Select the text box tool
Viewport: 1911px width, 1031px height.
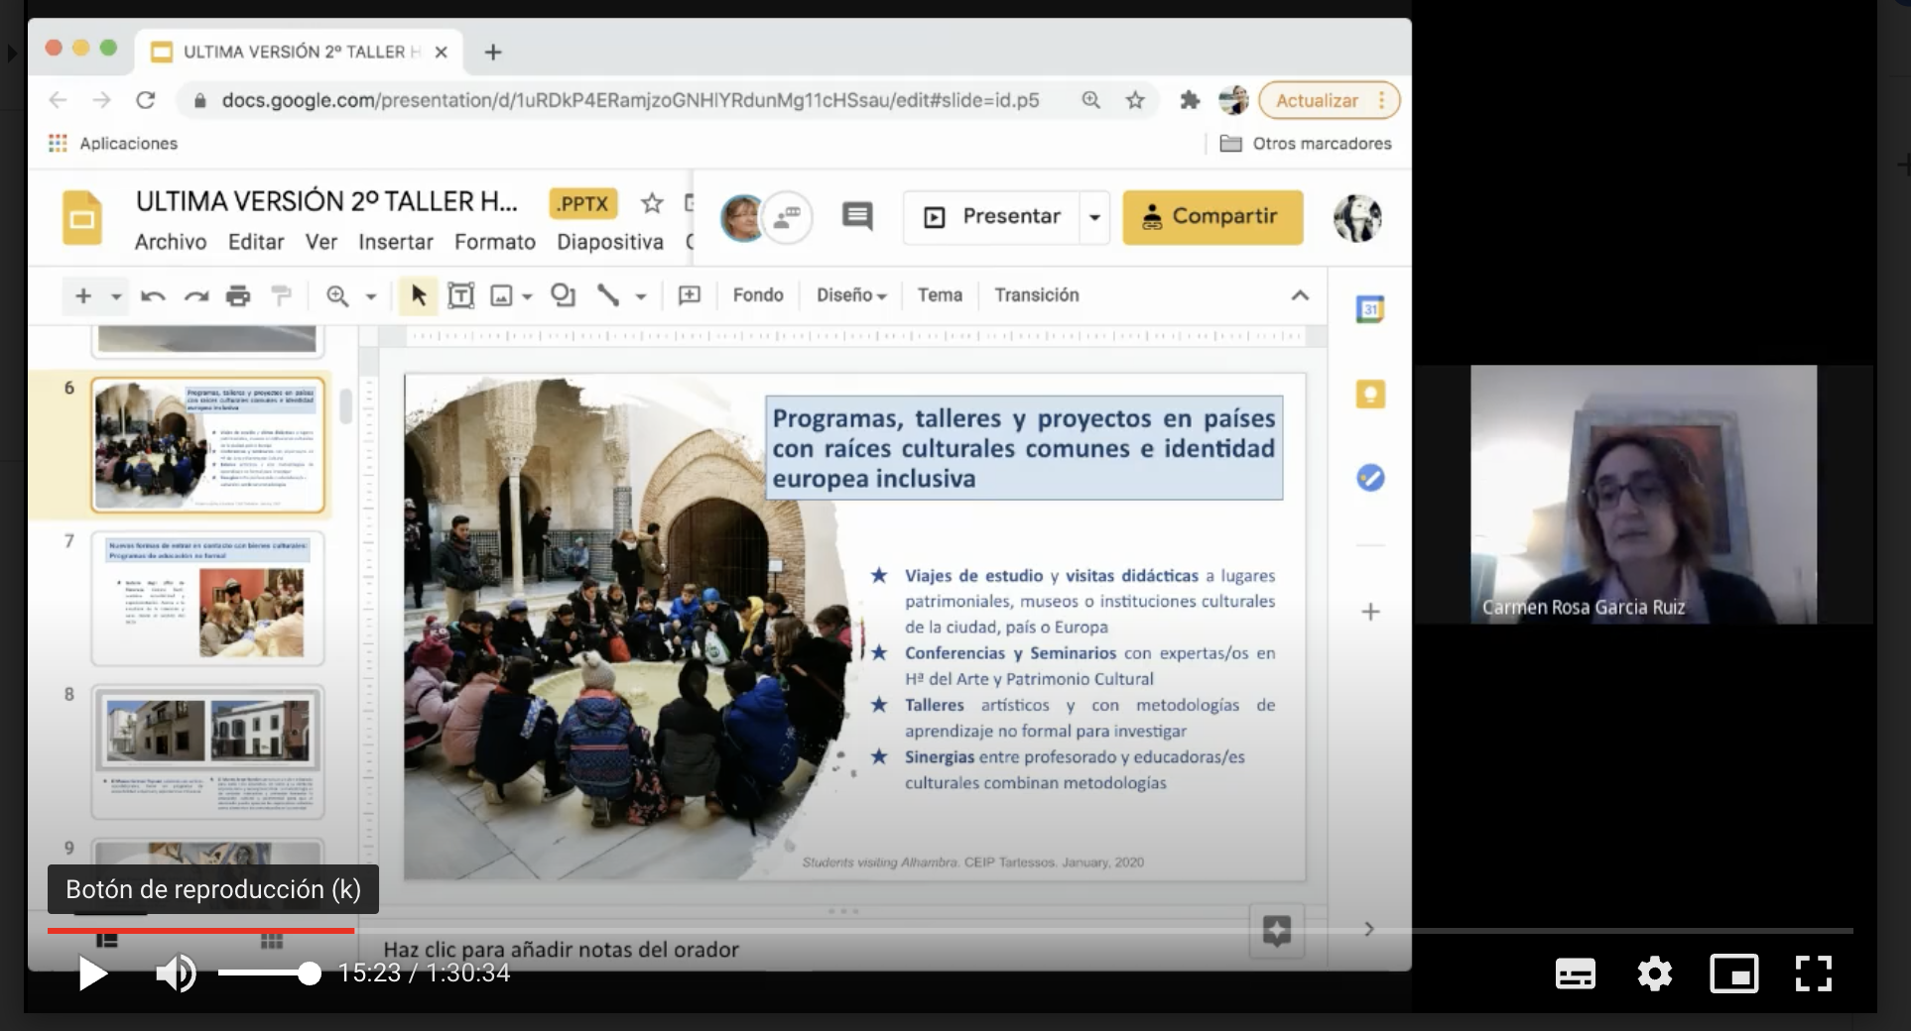pyautogui.click(x=461, y=295)
